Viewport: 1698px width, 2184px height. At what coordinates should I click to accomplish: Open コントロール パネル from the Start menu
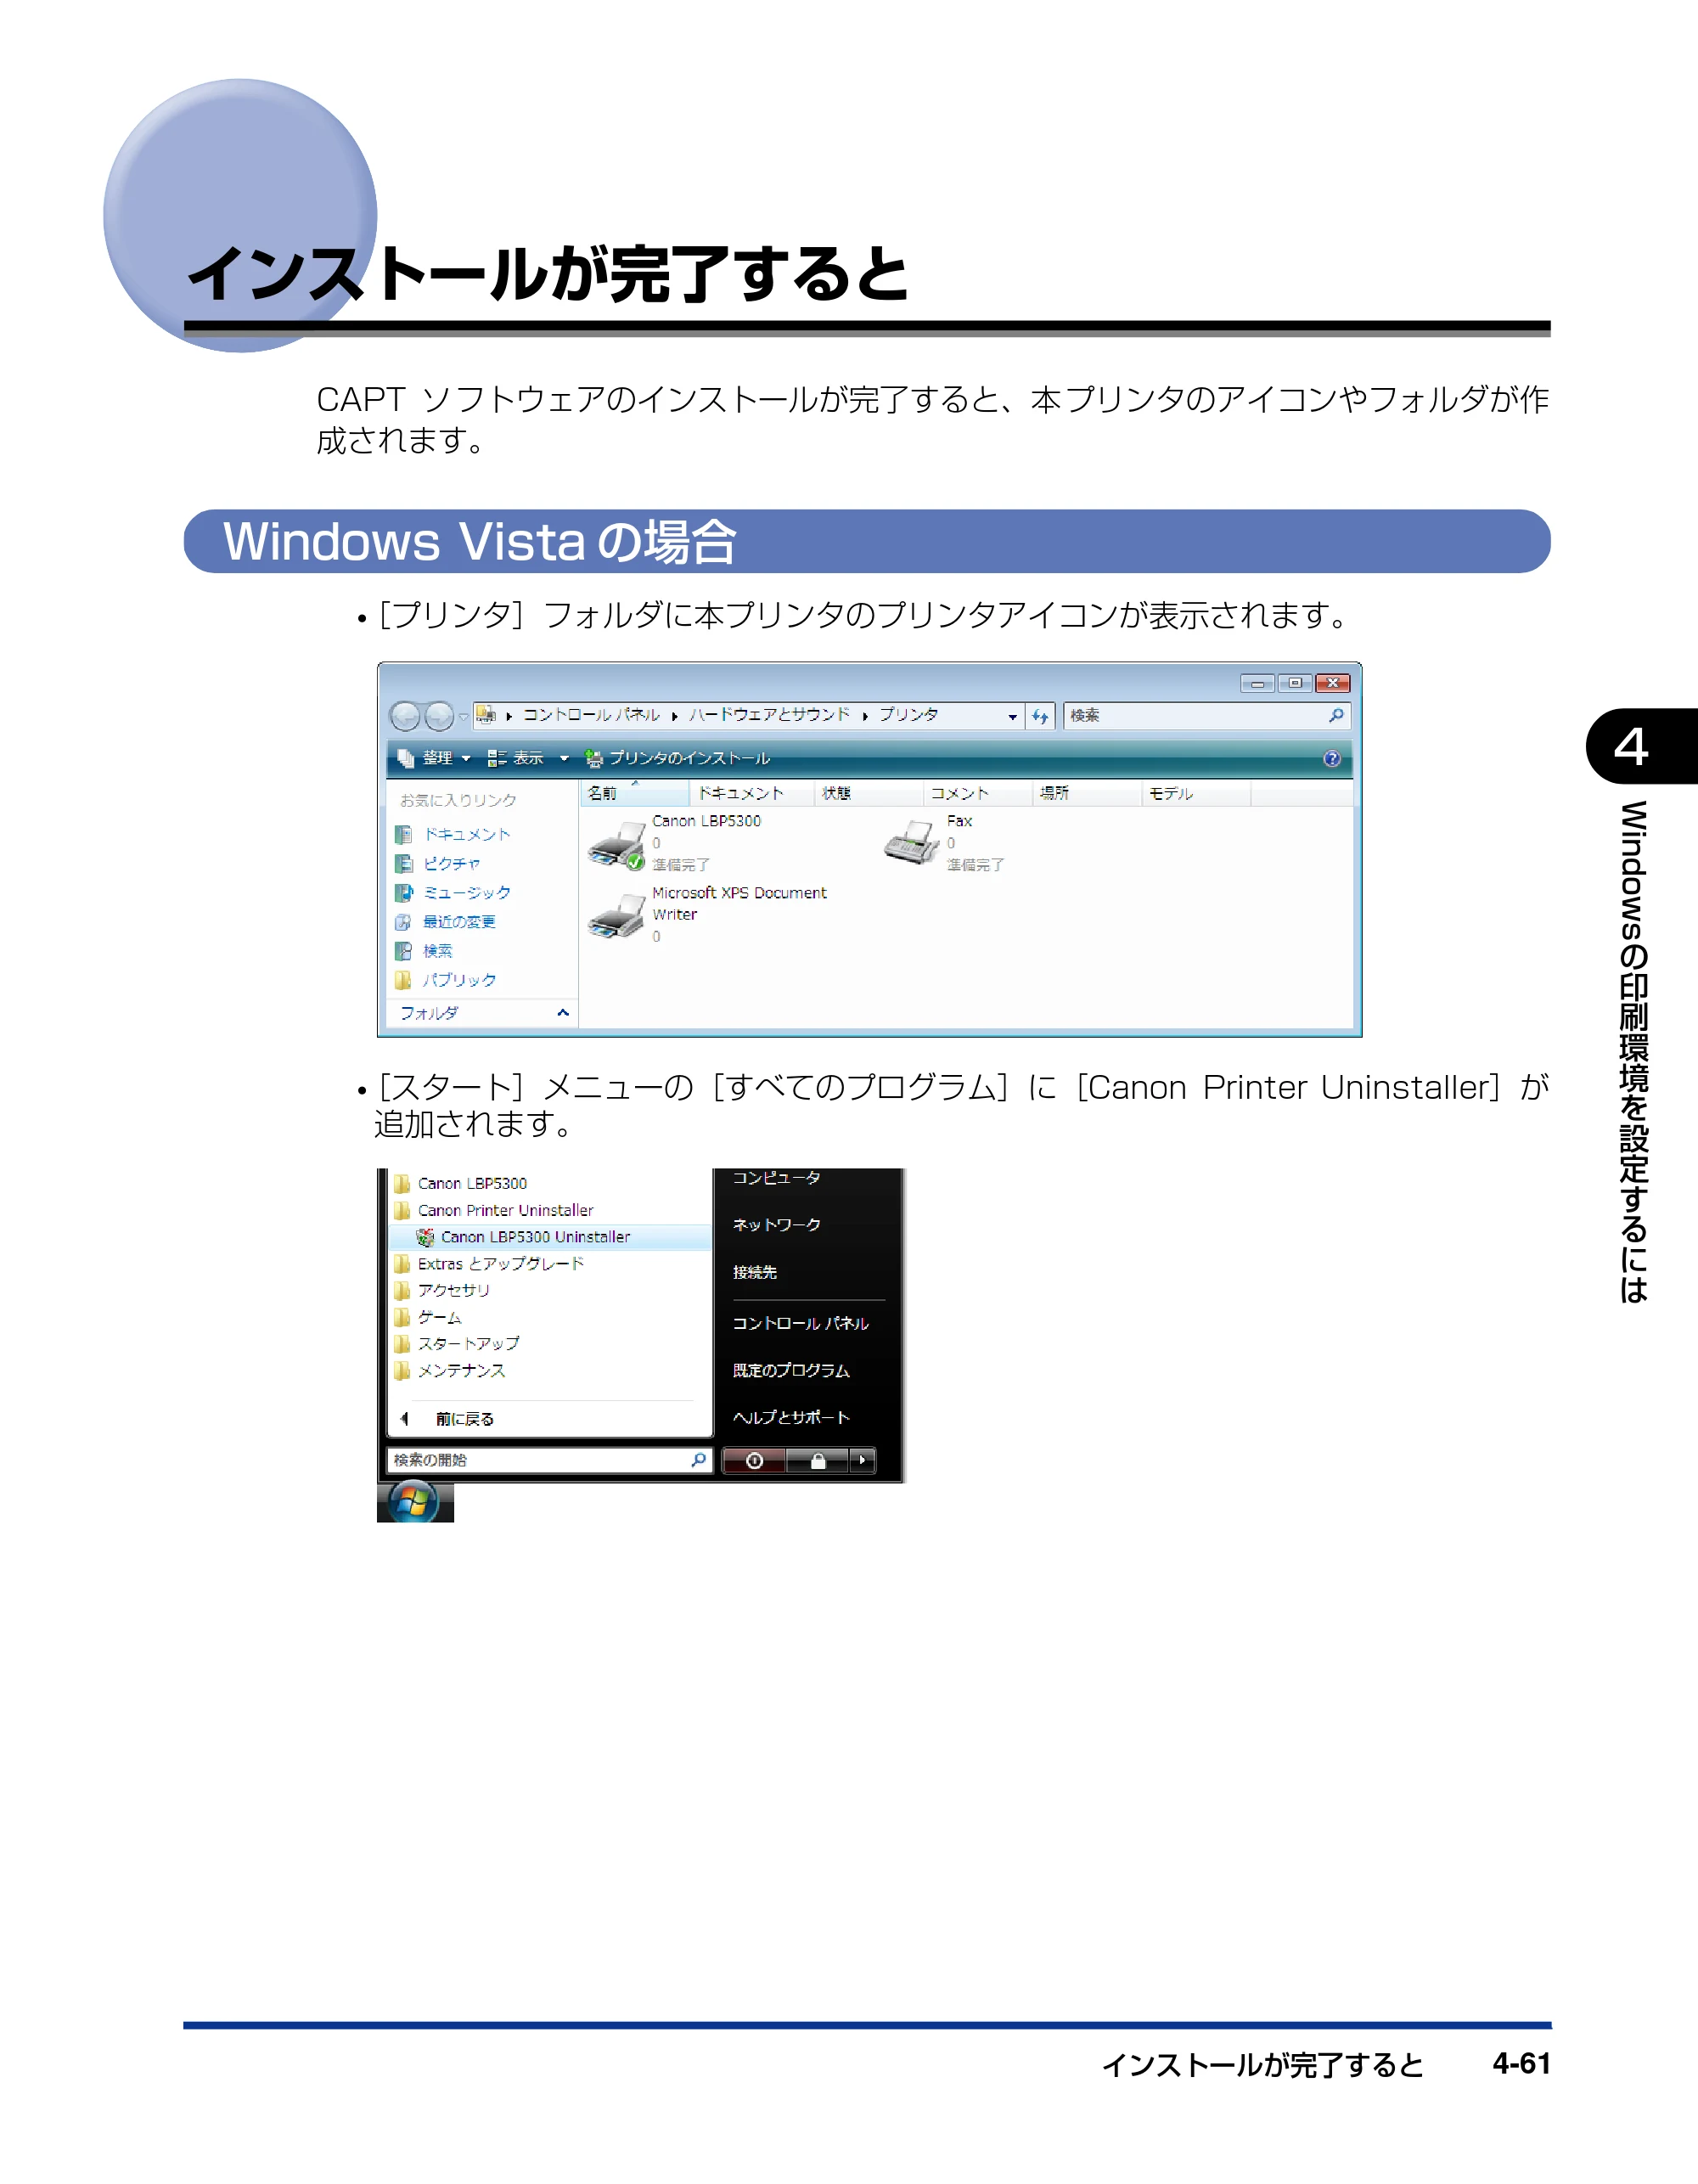800,1323
